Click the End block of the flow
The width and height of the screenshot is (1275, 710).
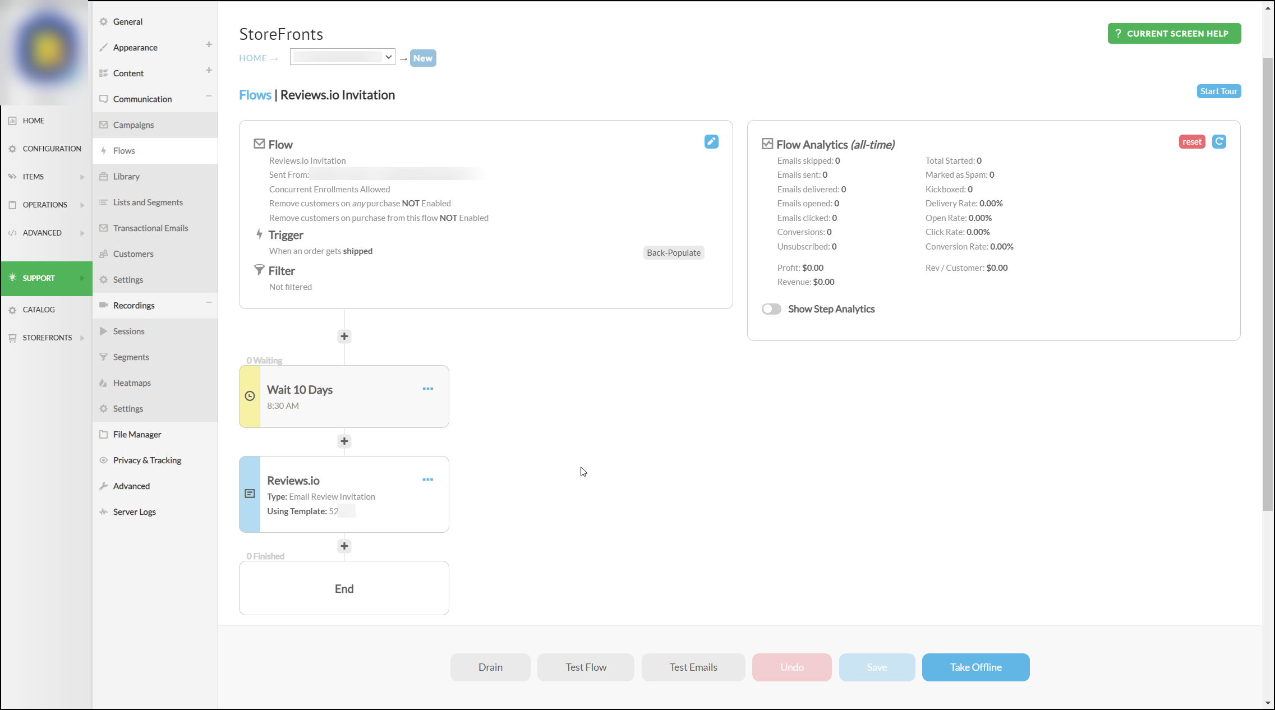344,588
